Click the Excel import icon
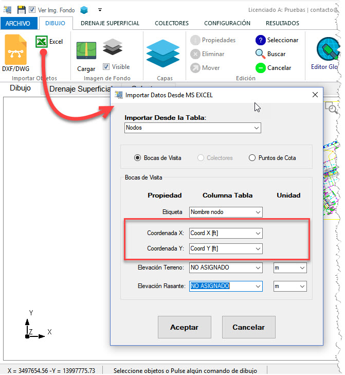Viewport: 345px width, 375px height. (42, 42)
